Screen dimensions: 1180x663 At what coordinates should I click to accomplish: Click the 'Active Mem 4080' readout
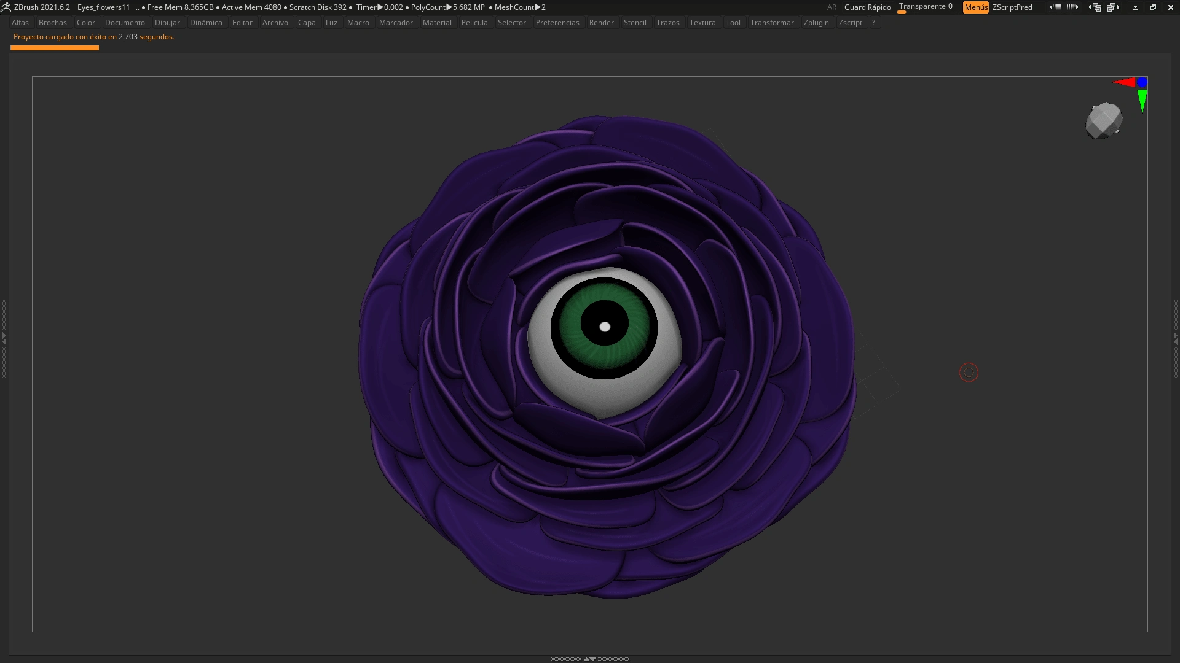[251, 7]
